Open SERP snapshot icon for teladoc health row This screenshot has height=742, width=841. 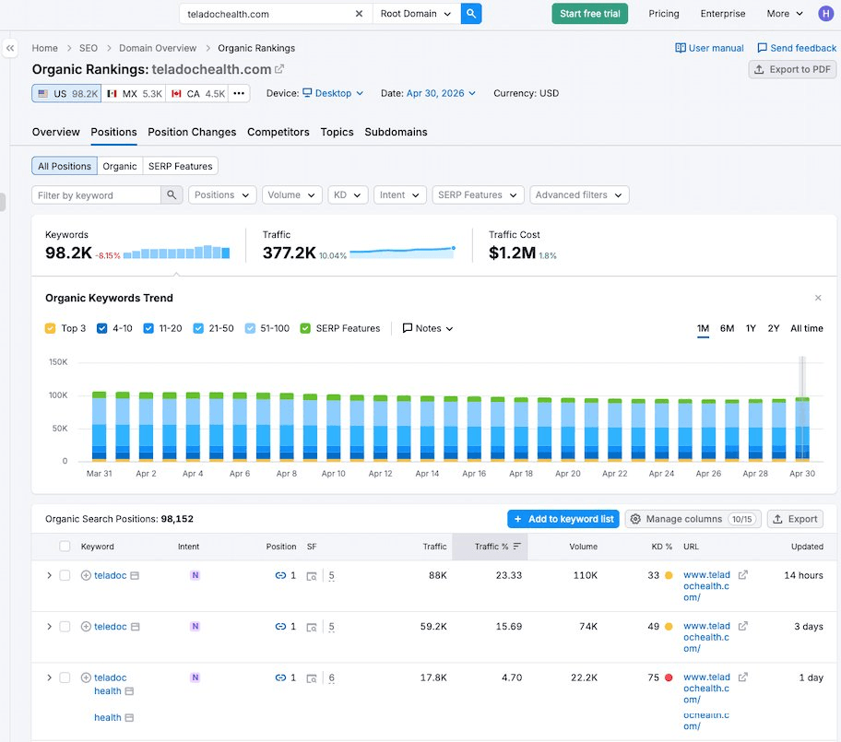click(x=312, y=678)
